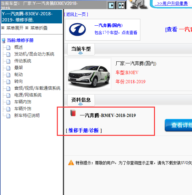
Task: Open 用户升级缴费 link
Action: click(x=173, y=3)
